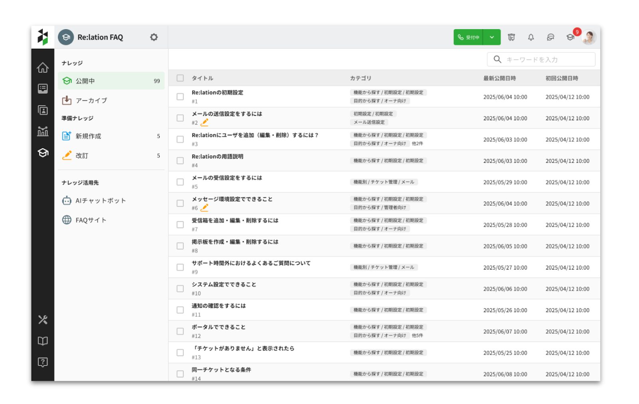Open the analytics chart icon in sidebar
The width and height of the screenshot is (639, 404).
[x=43, y=131]
